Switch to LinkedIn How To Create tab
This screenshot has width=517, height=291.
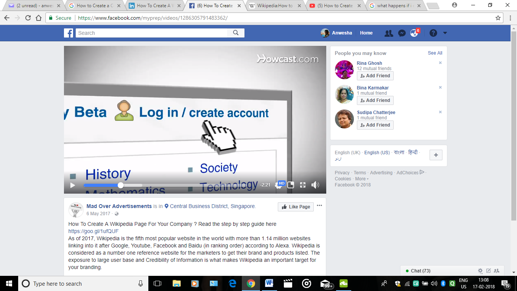point(154,6)
